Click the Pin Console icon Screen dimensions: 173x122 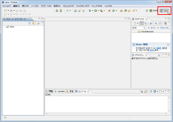pos(151,91)
